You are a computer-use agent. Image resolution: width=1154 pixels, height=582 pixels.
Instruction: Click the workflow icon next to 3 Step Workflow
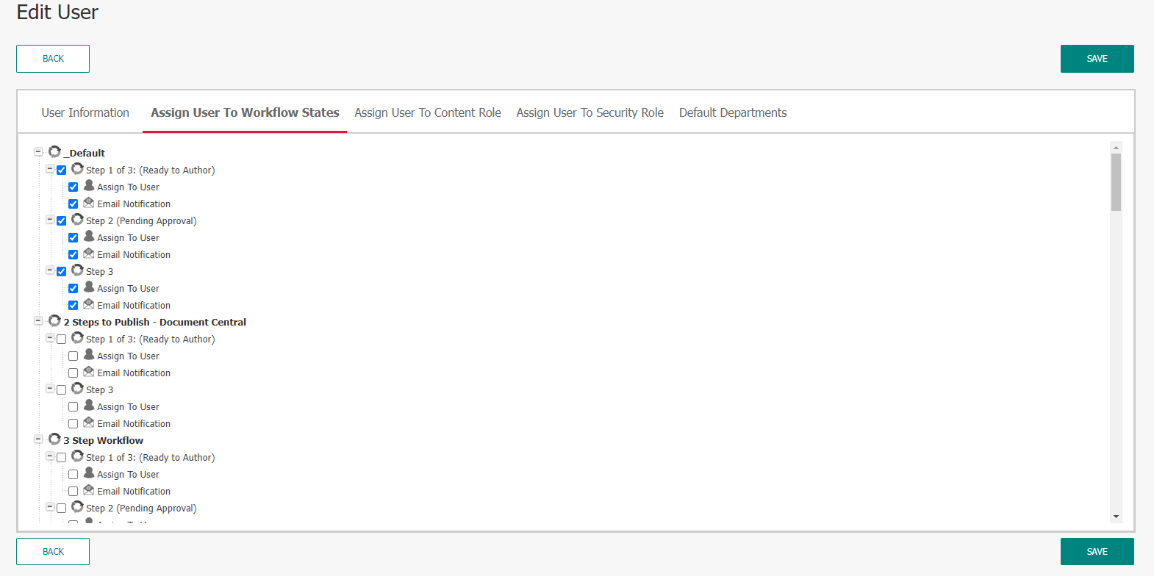[x=54, y=439]
